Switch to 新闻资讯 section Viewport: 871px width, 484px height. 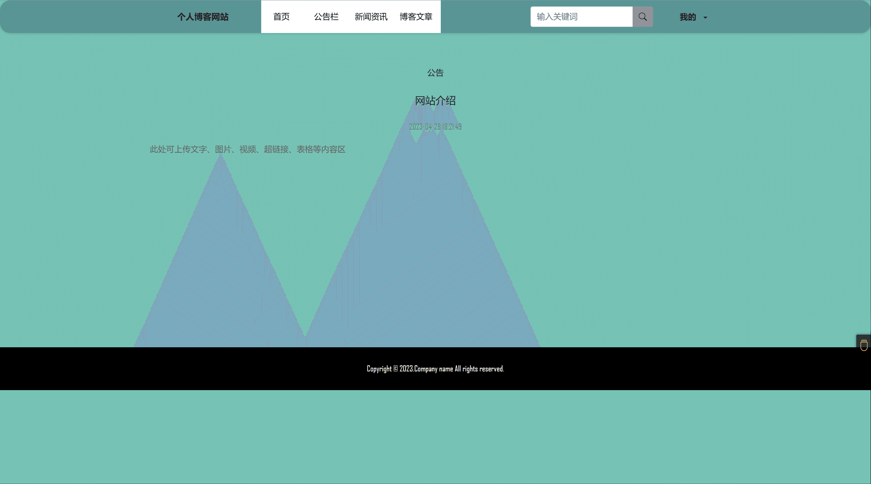tap(371, 17)
